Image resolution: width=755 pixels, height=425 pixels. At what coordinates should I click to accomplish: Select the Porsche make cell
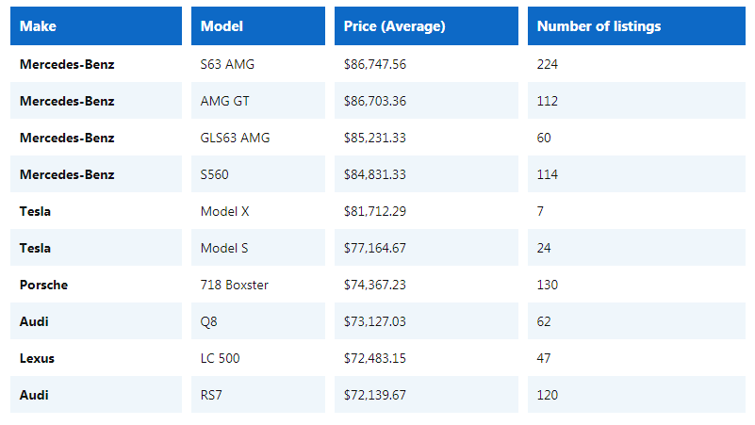click(96, 285)
